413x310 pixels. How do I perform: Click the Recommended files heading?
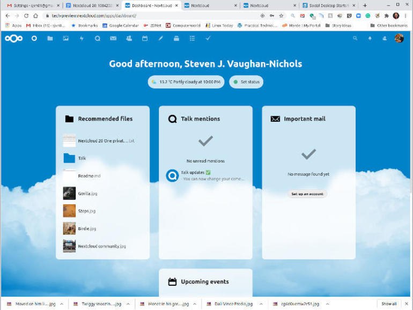click(105, 119)
